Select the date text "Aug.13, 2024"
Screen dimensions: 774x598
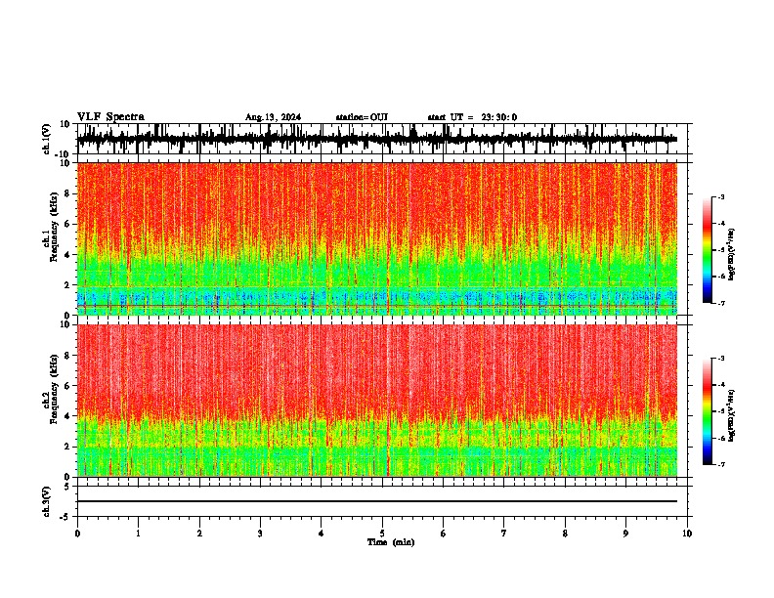pos(273,117)
